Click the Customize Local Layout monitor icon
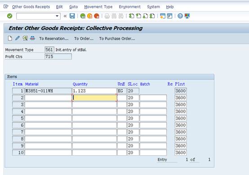Viewport: 249px width, 175px height. point(187,16)
